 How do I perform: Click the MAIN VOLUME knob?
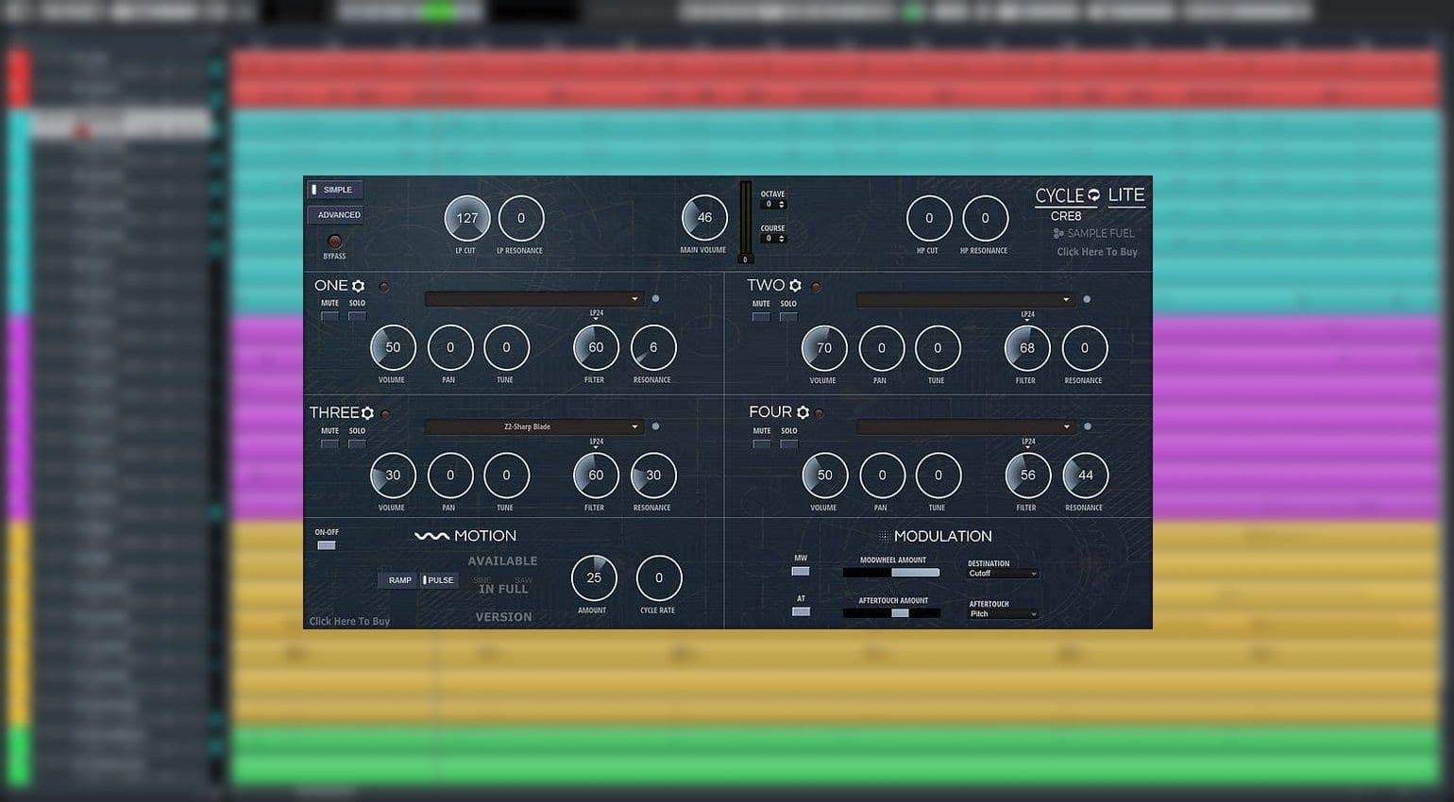click(704, 218)
